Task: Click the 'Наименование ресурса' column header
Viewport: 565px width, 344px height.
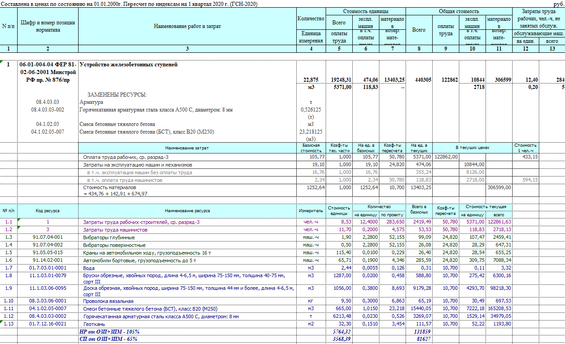Action: pos(187,211)
